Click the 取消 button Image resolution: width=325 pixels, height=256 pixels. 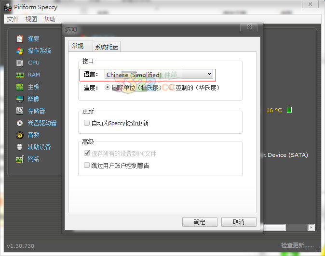(239, 222)
